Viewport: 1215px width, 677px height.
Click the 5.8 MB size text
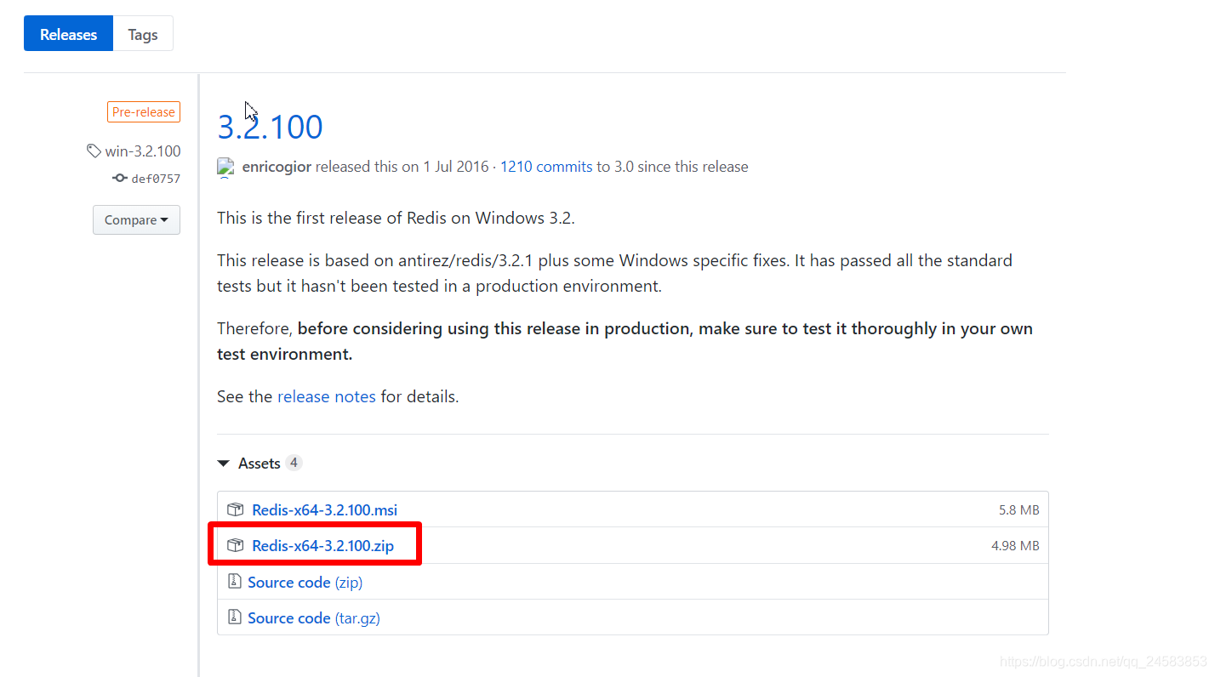point(1019,510)
